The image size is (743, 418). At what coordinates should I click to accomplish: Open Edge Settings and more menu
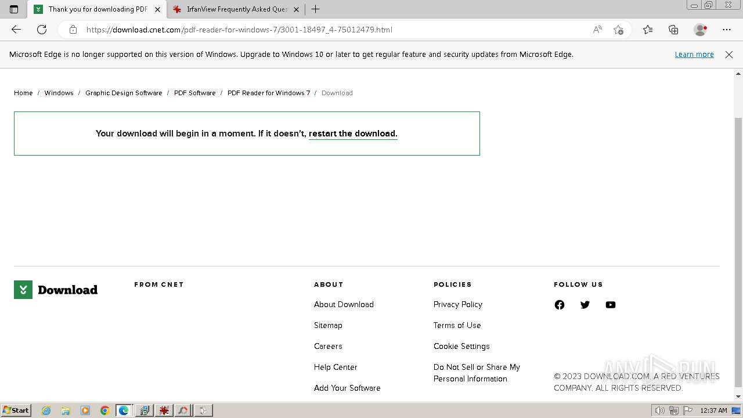tap(727, 30)
